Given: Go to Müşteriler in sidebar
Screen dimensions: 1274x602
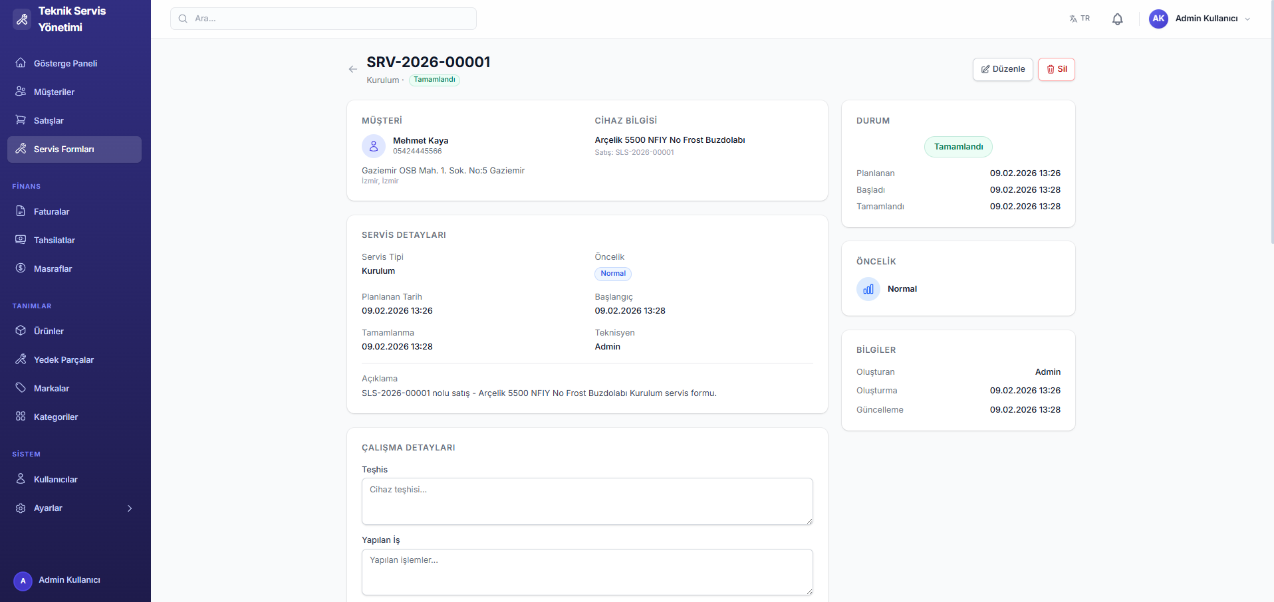Looking at the screenshot, I should (54, 92).
